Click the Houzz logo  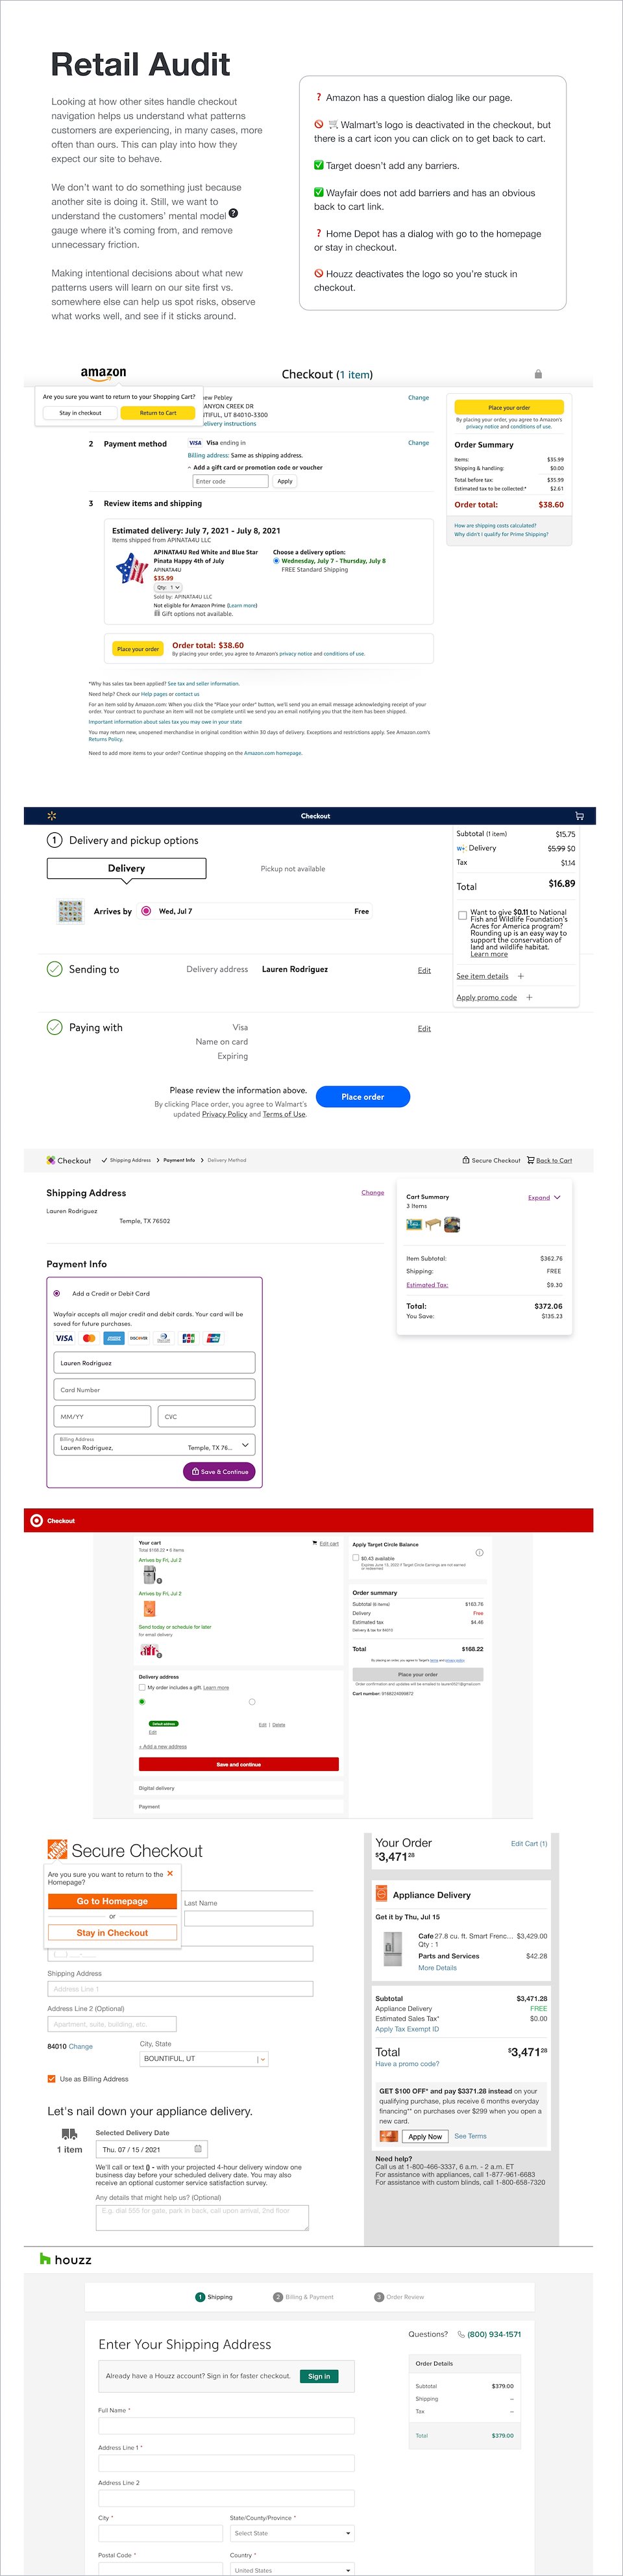pyautogui.click(x=66, y=2259)
